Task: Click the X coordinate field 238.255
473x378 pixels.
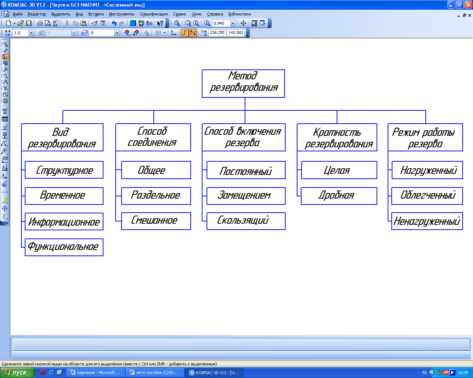Action: click(217, 33)
